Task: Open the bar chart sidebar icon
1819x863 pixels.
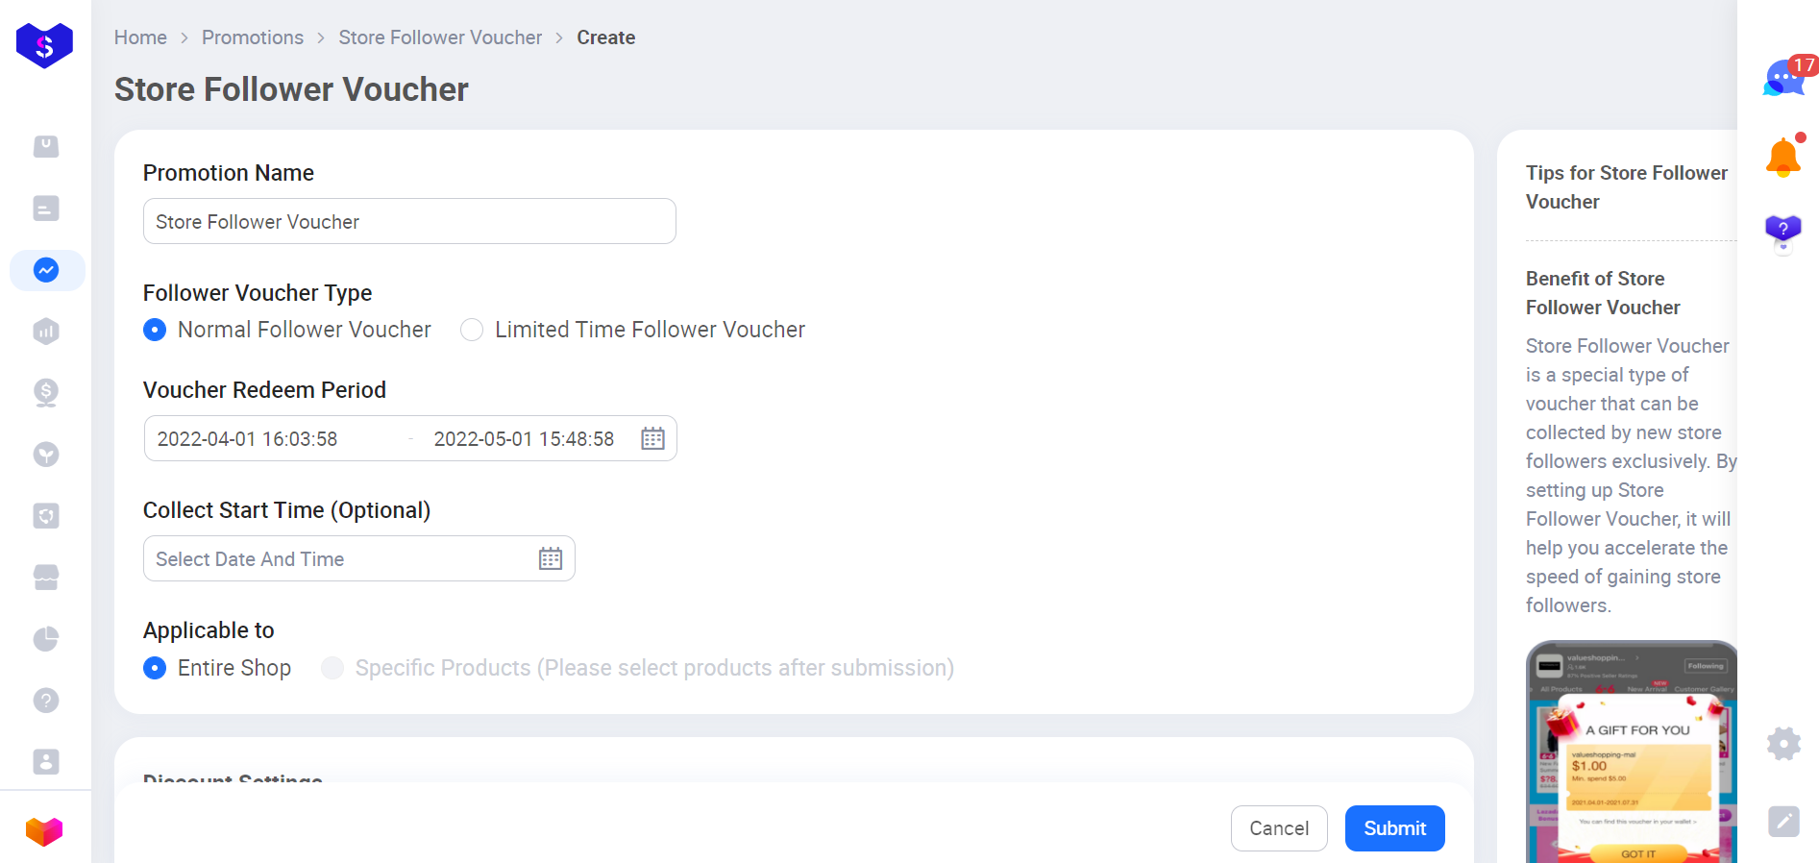Action: point(46,332)
